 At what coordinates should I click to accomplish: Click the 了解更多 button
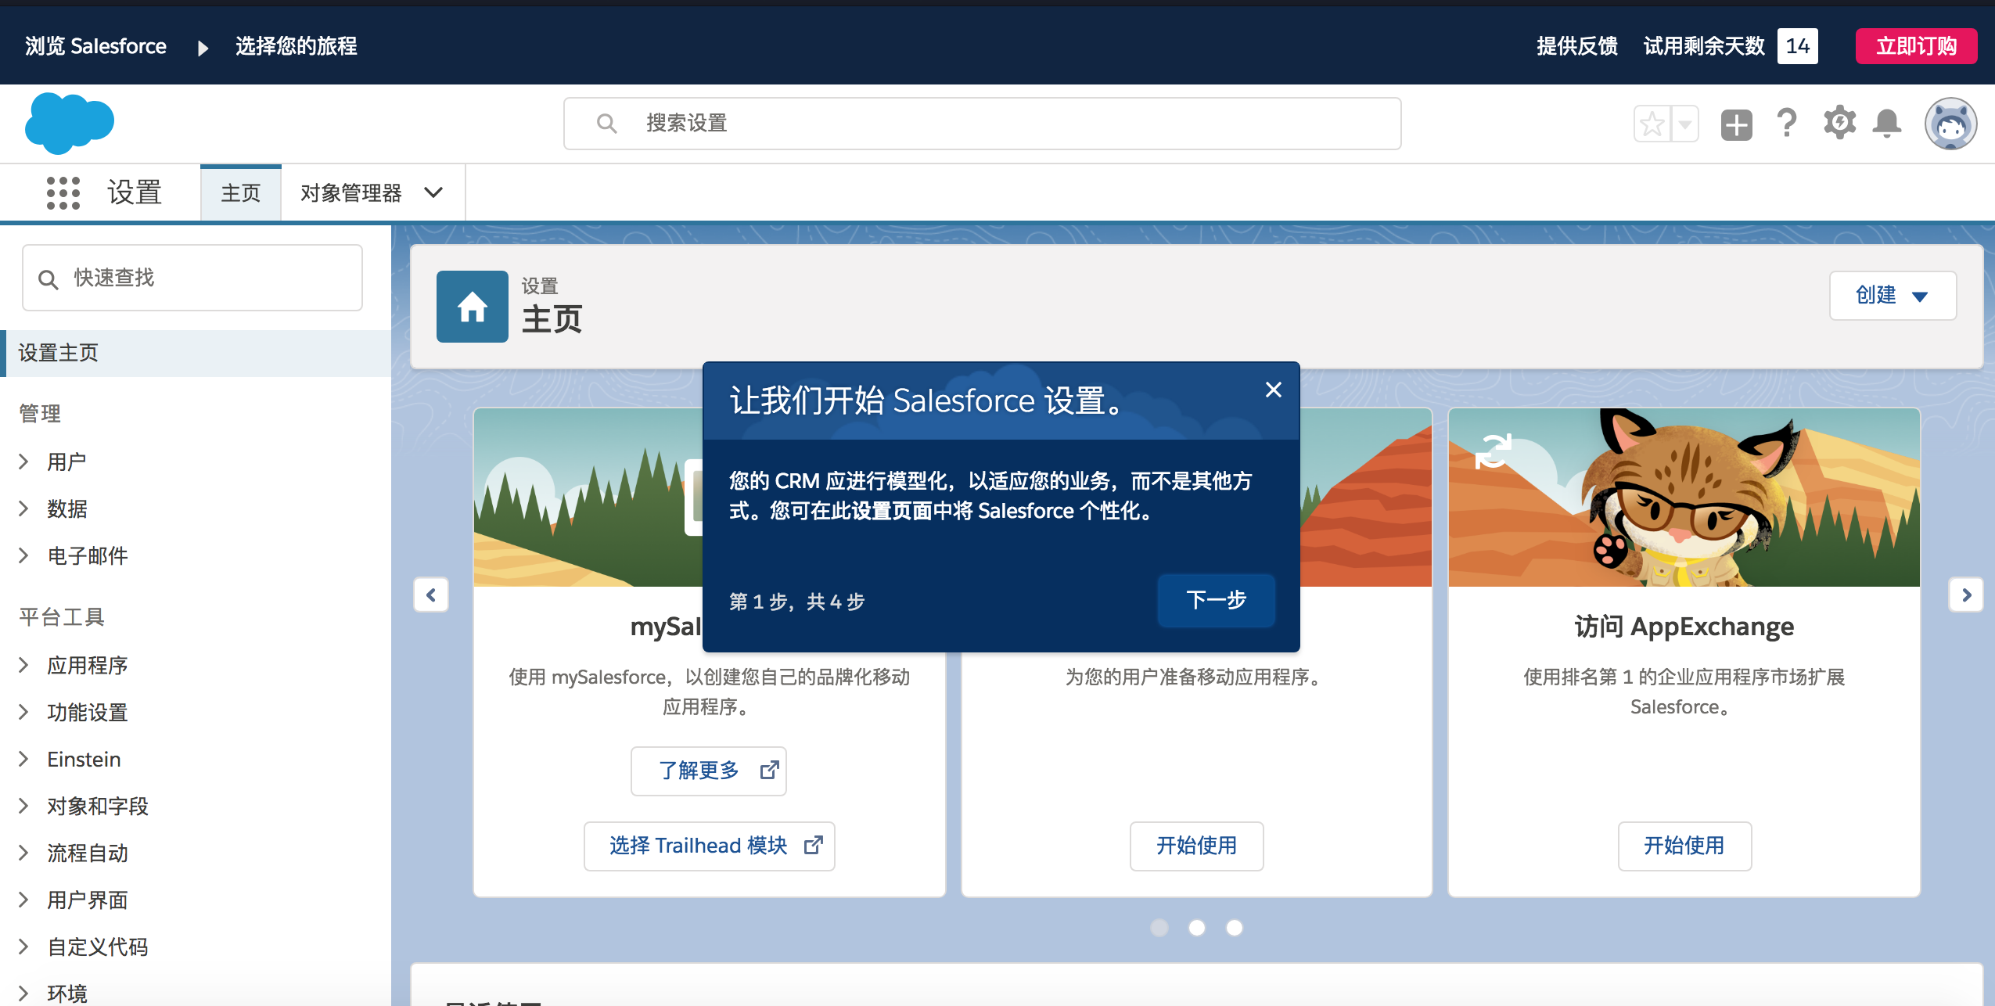(708, 771)
